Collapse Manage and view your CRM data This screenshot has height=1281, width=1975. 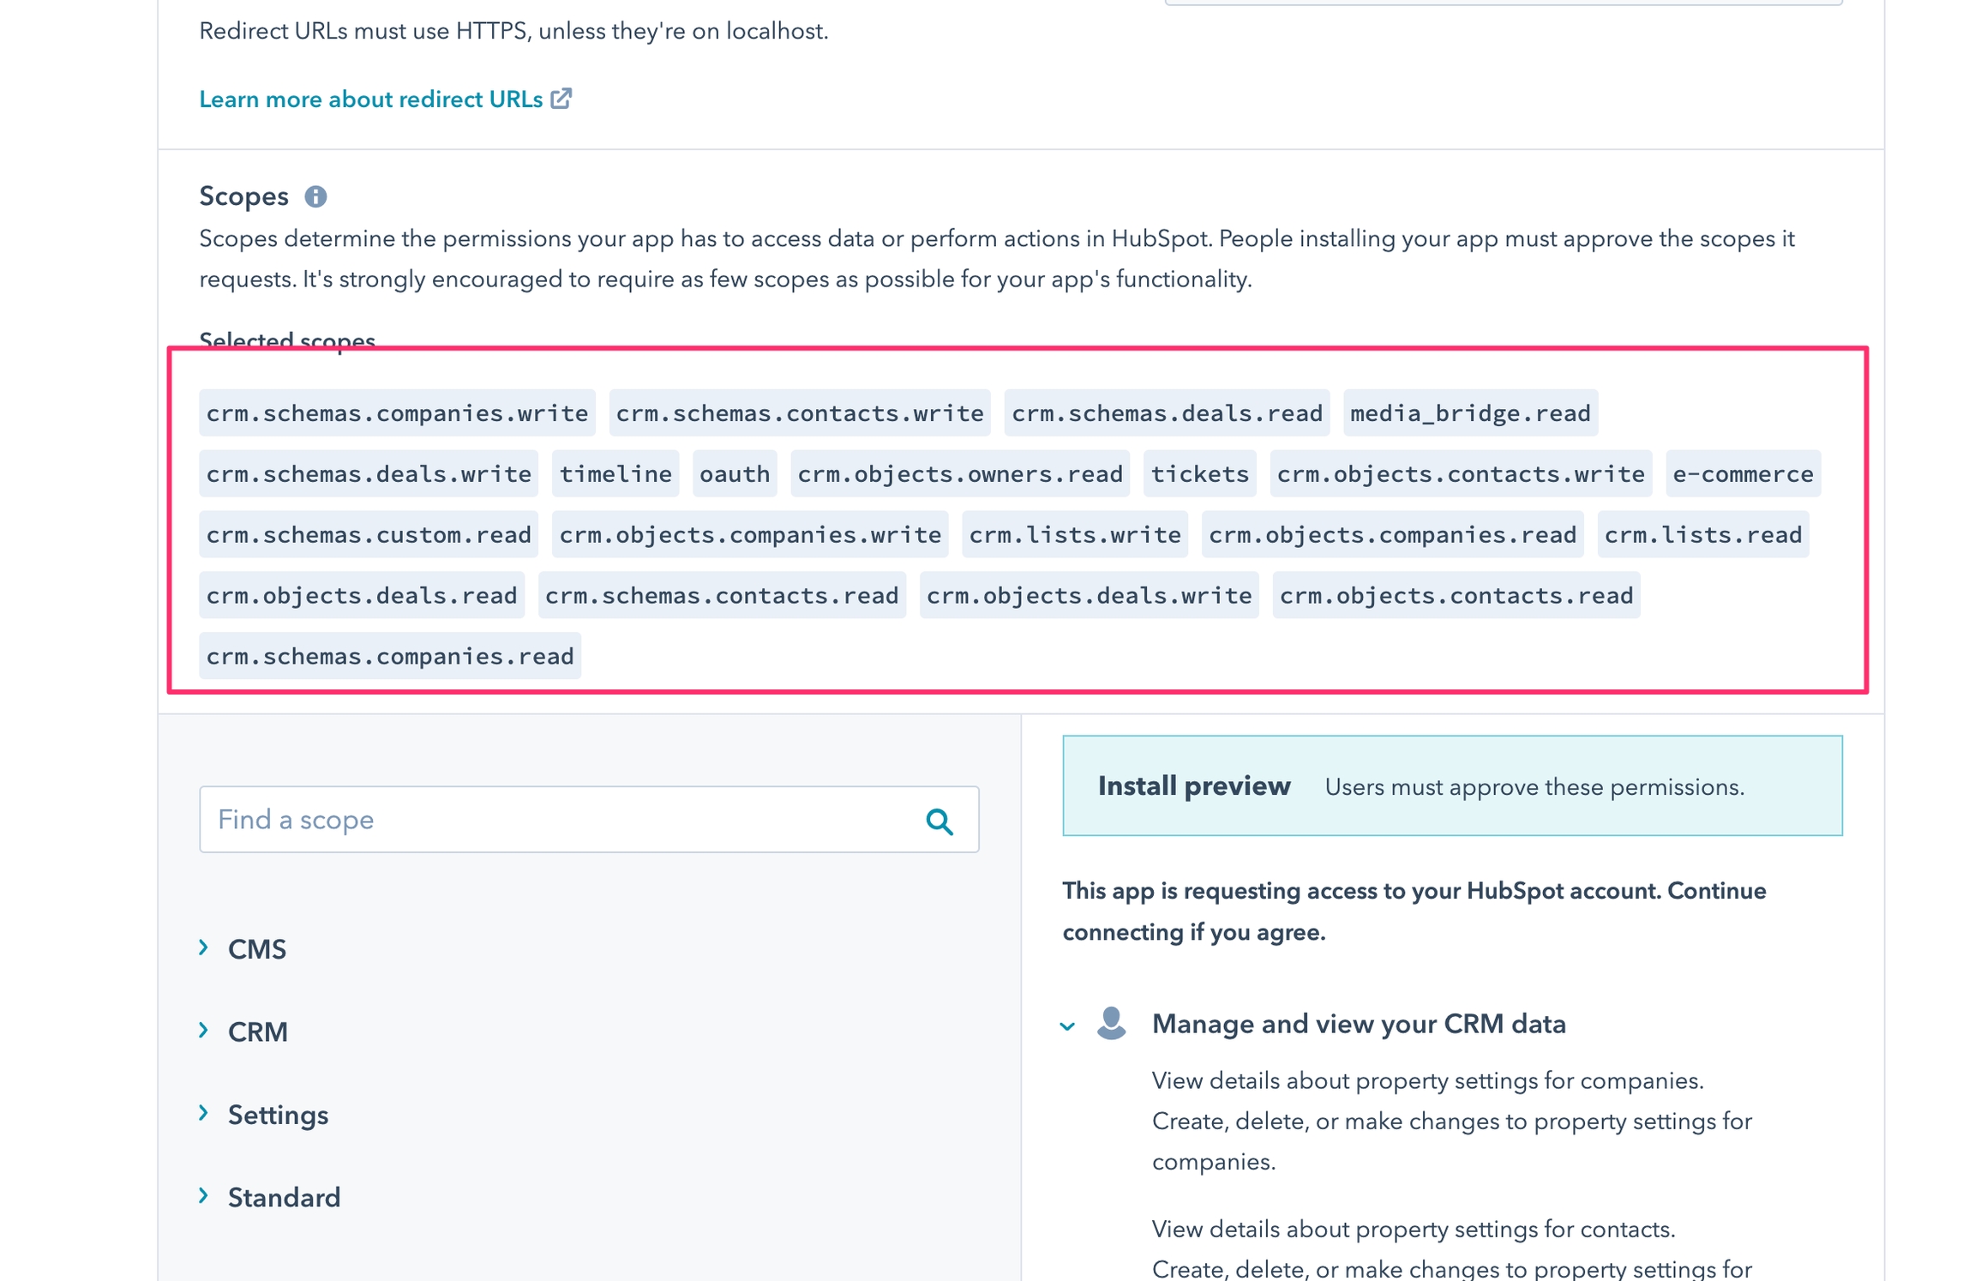(1067, 1025)
